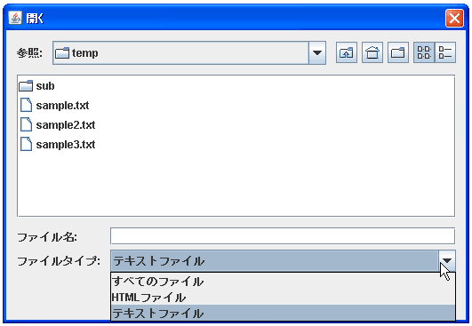The height and width of the screenshot is (326, 472).
Task: Choose すべてのファイル from the filter list
Action: click(283, 282)
